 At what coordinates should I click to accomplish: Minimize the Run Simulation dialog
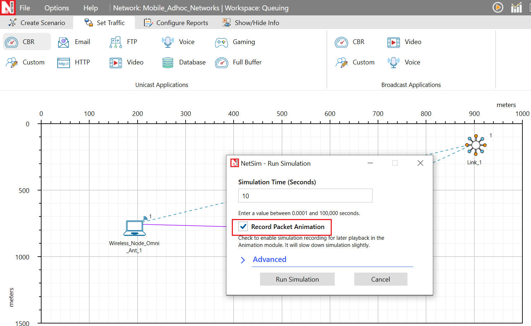(370, 163)
